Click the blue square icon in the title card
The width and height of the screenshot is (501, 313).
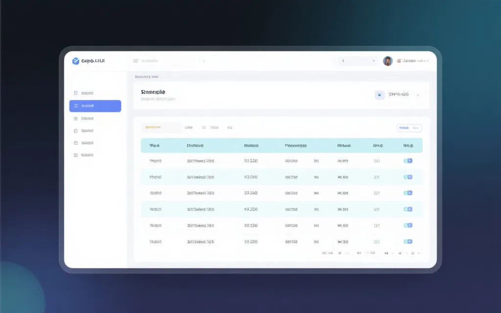tap(380, 95)
